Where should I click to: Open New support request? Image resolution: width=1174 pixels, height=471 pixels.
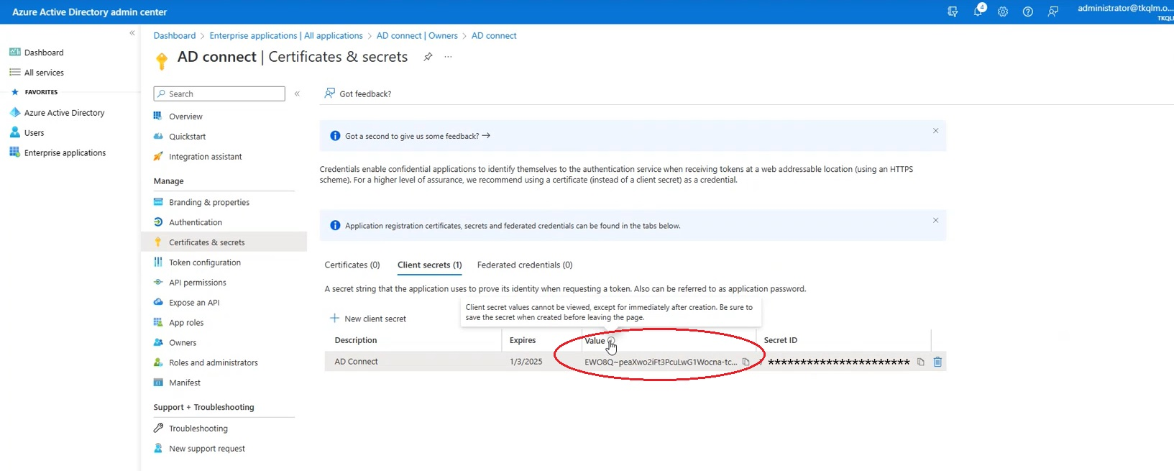[206, 449]
